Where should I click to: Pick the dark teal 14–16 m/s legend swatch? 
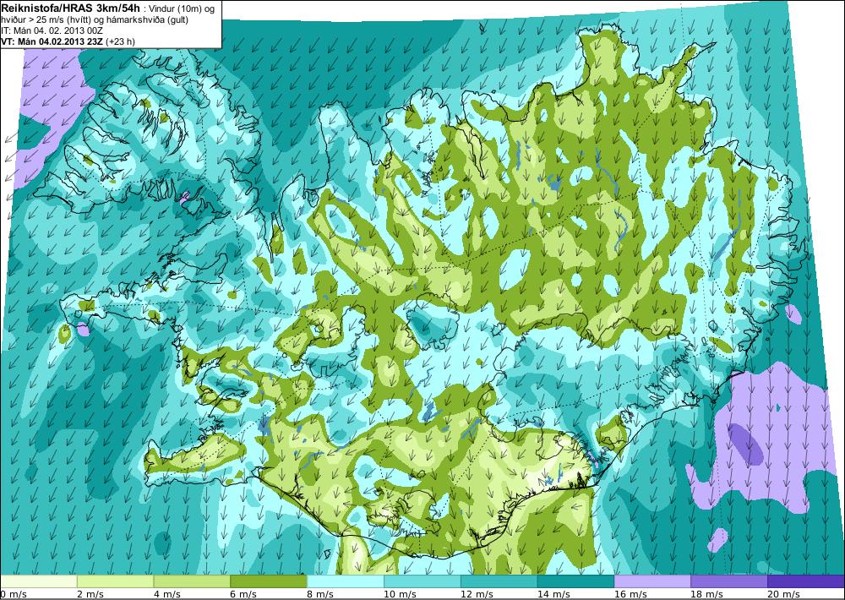575,581
